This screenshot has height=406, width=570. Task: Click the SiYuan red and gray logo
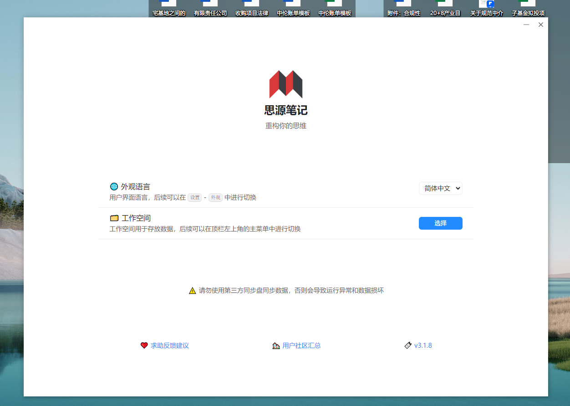[286, 84]
